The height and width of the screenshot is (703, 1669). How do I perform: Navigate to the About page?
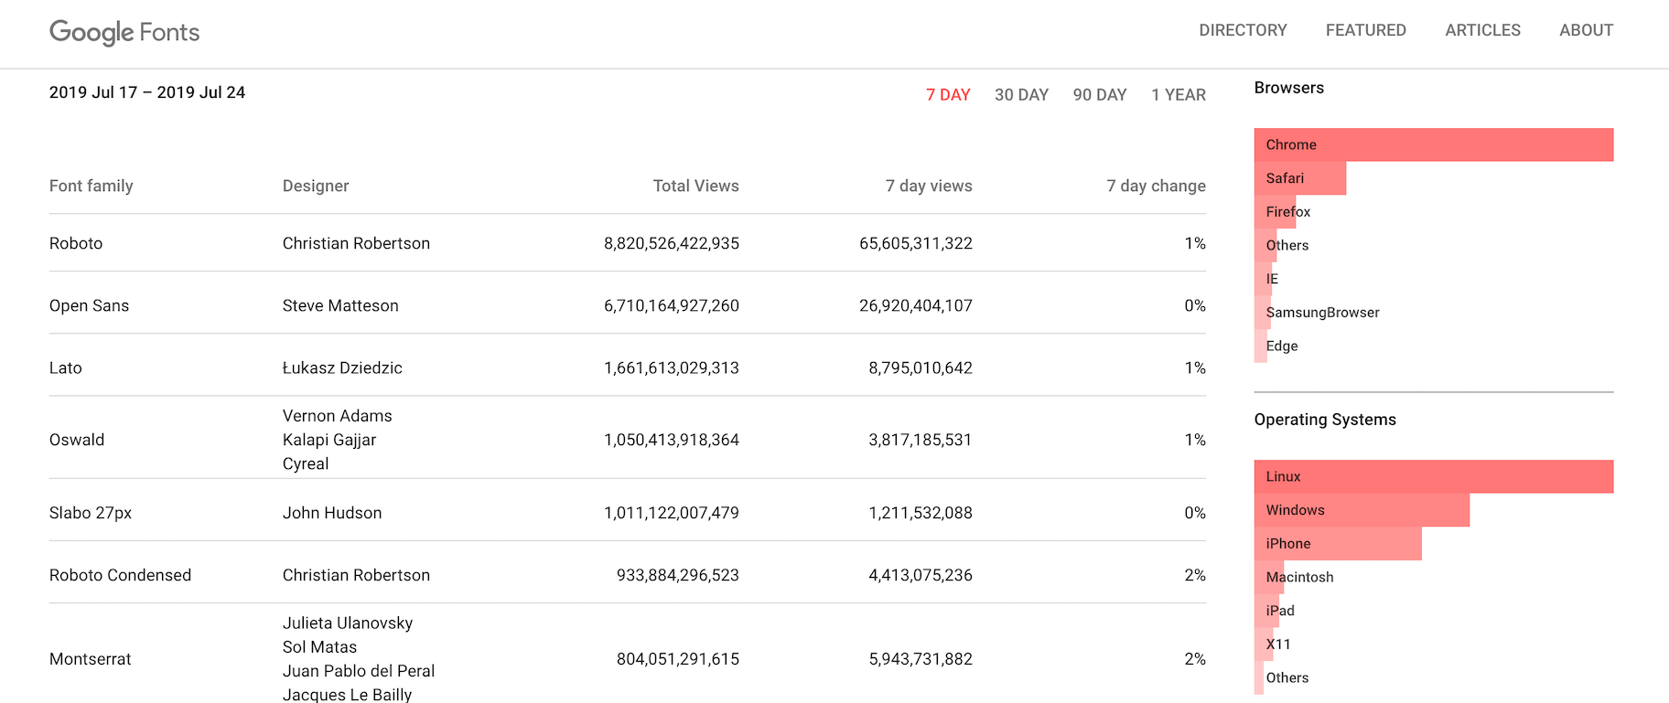click(1586, 30)
